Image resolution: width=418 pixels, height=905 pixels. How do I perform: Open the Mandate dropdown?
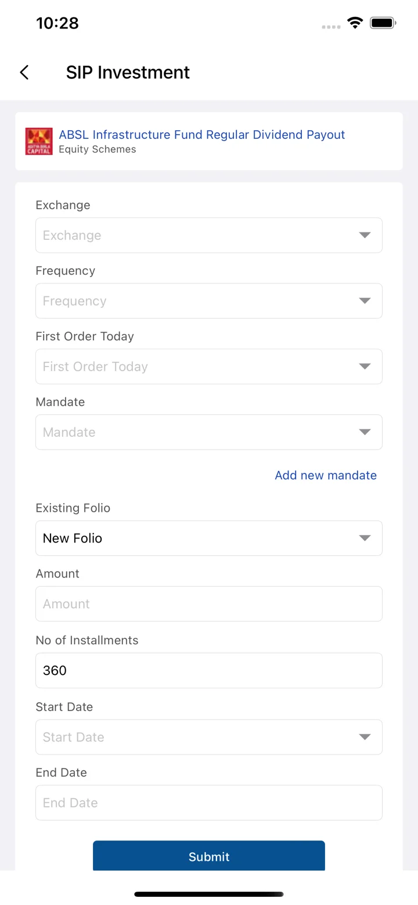pyautogui.click(x=209, y=432)
